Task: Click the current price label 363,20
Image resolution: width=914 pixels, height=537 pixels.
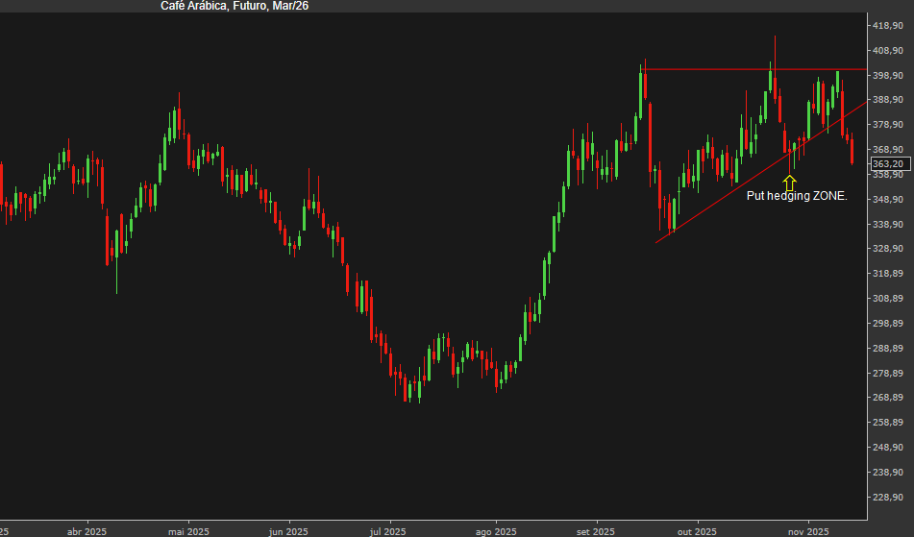Action: (890, 164)
